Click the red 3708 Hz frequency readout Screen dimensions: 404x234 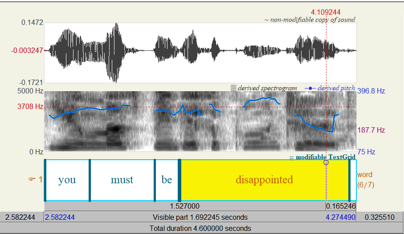pos(30,106)
